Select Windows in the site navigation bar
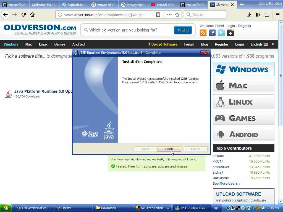The height and width of the screenshot is (212, 283). (x=11, y=44)
